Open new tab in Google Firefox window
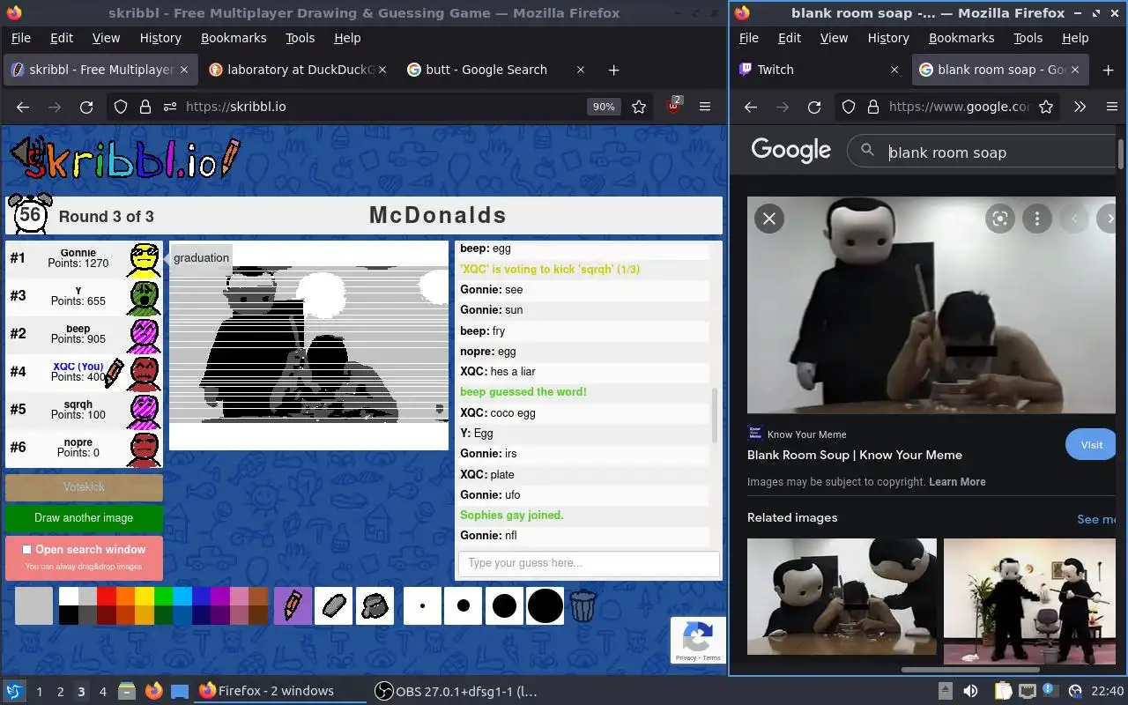Screen dimensions: 1128x705 (1109, 70)
